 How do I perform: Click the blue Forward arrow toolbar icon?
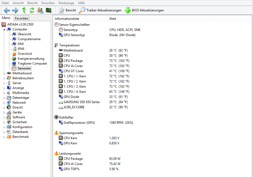point(15,10)
